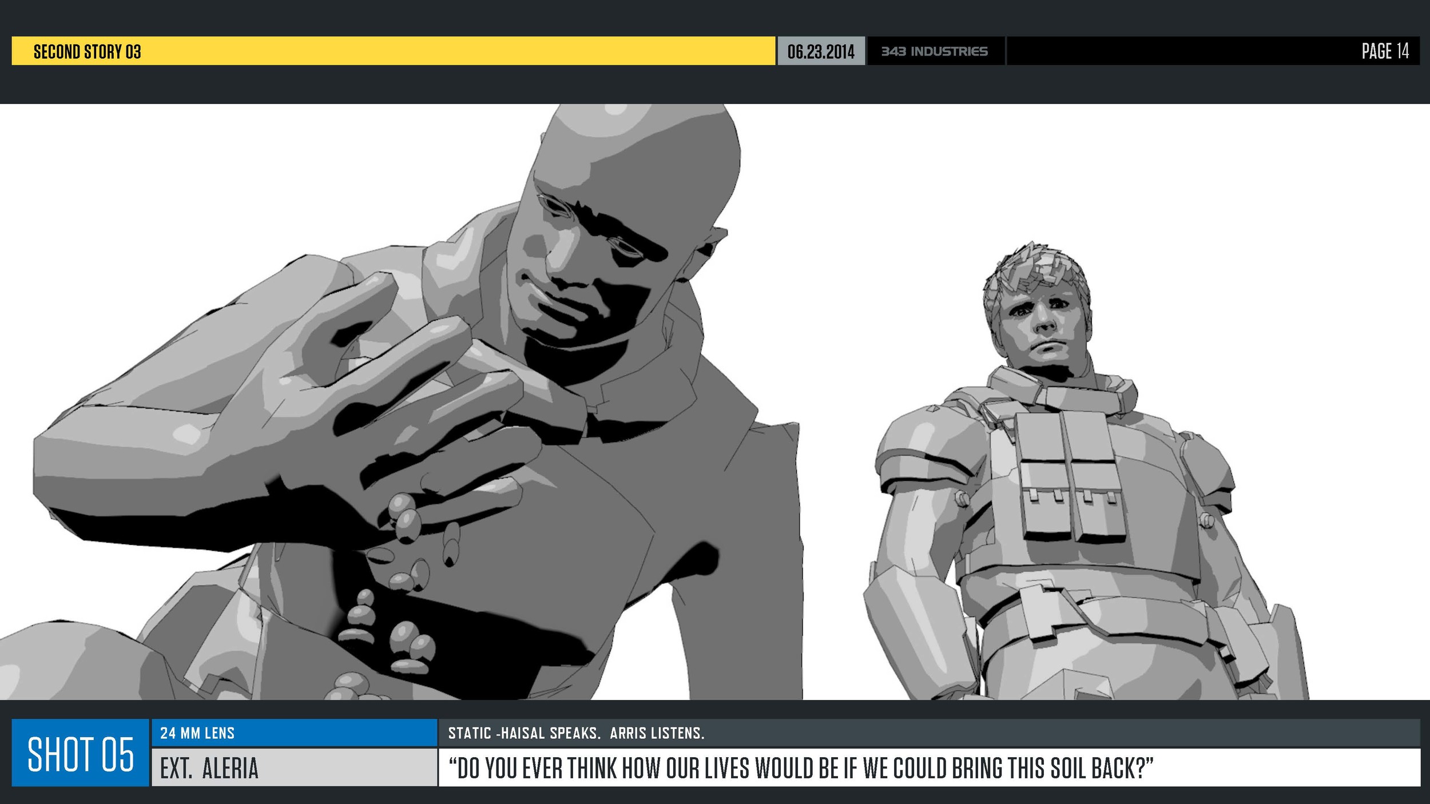
Task: Click the "STATIC -HAISAL SPEAKS. ARRIS LISTENS." description
Action: point(576,733)
